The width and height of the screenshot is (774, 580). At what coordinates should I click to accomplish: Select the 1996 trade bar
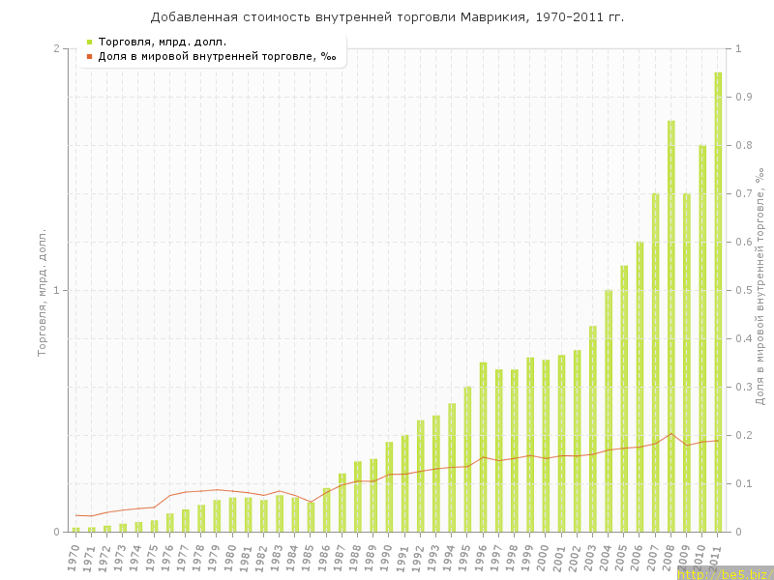pos(483,447)
